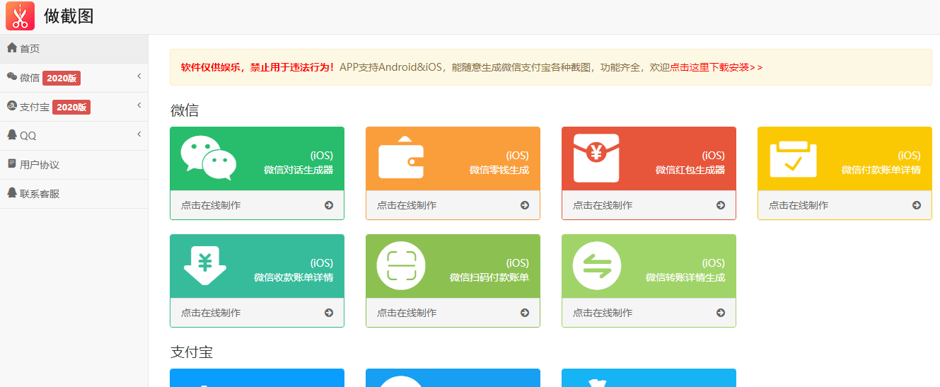This screenshot has height=387, width=940.
Task: Click the yen download arrow icon on the 微信收款账单详情 card
Action: pos(205,265)
